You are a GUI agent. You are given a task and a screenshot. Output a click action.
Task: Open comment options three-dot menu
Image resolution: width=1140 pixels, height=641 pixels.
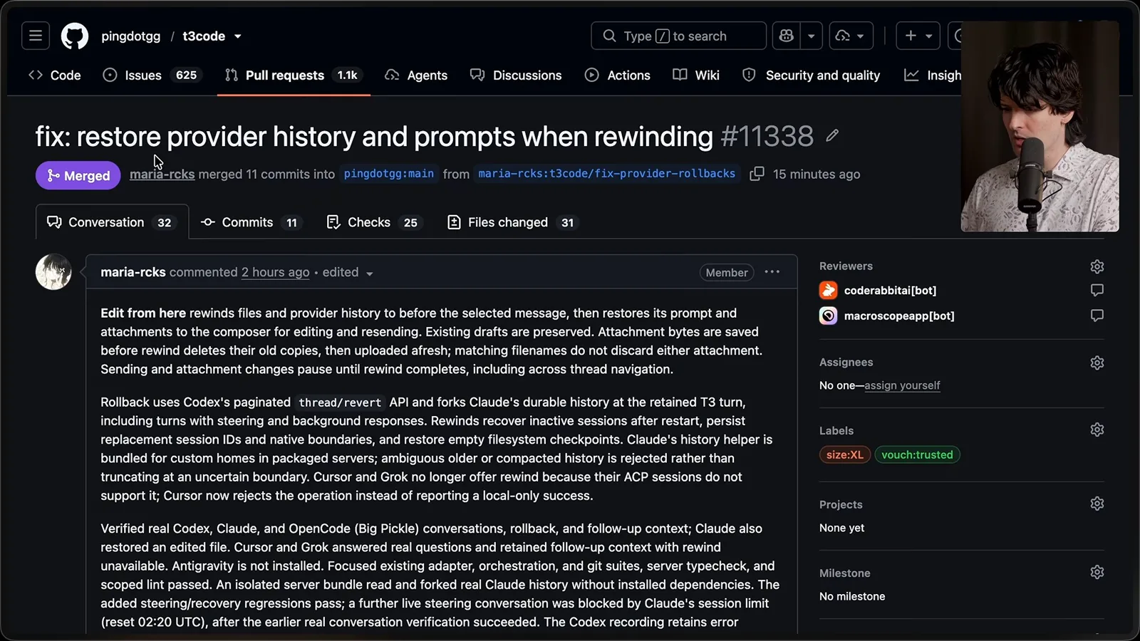tap(772, 272)
